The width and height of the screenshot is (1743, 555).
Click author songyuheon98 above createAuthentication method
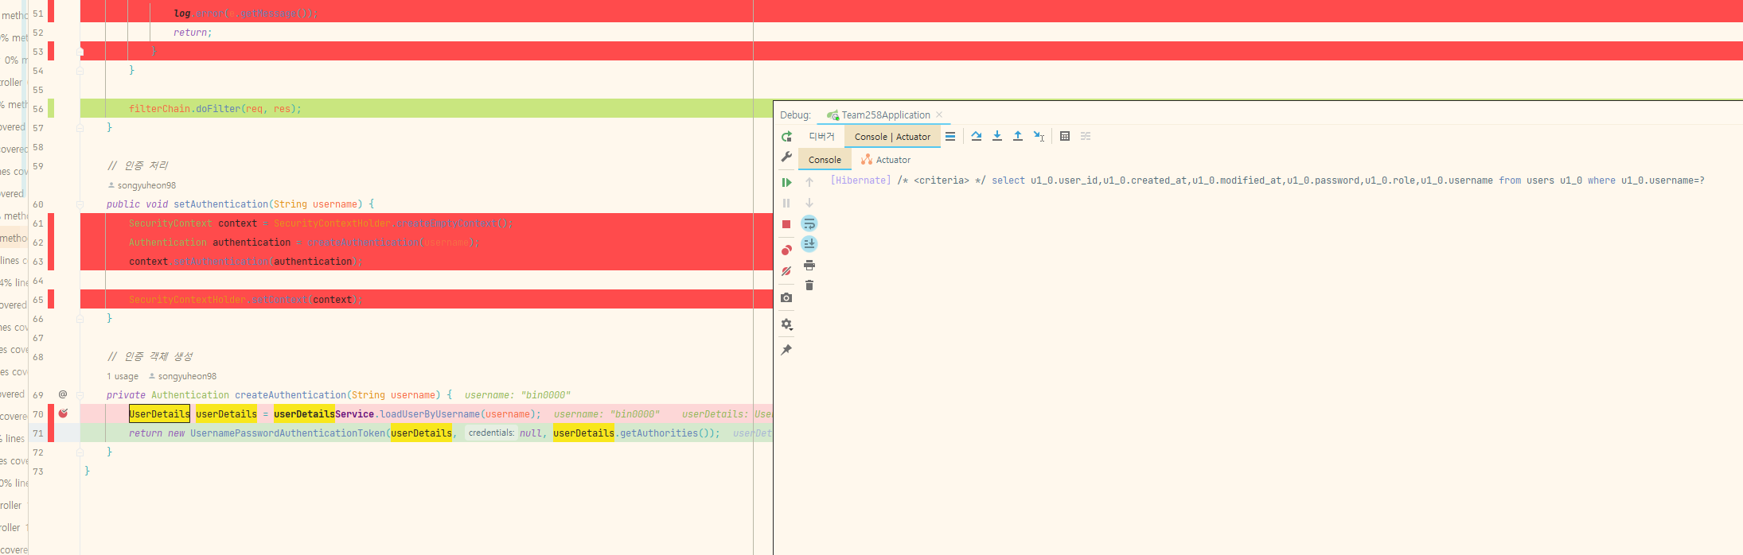[182, 376]
